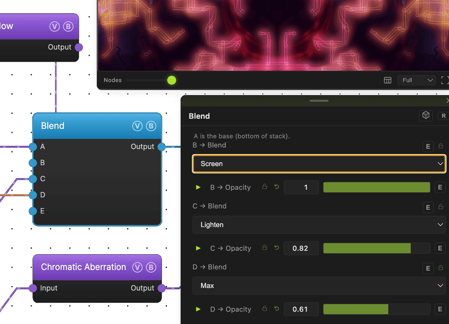
Task: Select the Chromatic Aberration node title
Action: (83, 267)
